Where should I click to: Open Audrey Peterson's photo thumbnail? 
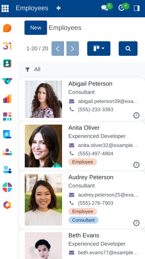44,200
